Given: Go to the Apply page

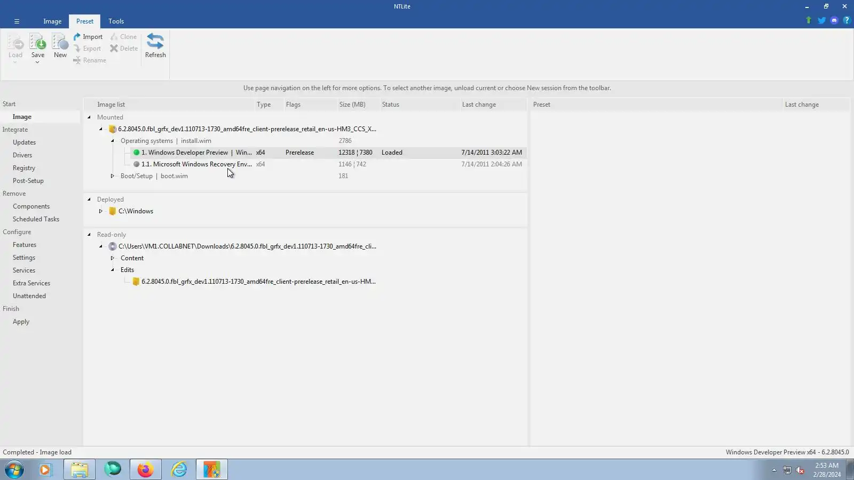Looking at the screenshot, I should pyautogui.click(x=21, y=322).
